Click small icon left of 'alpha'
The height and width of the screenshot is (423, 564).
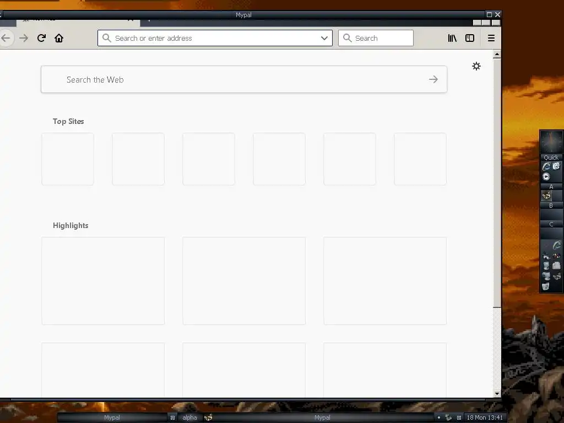pyautogui.click(x=172, y=417)
